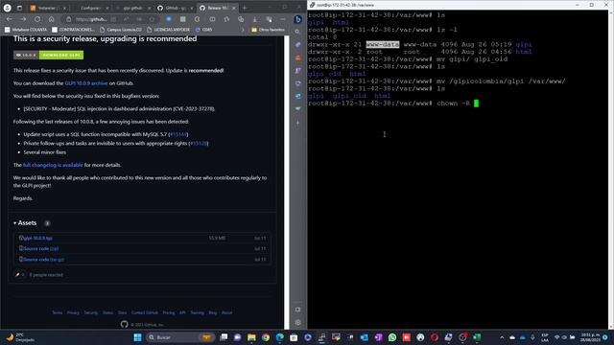Open the Edge profile avatar
Viewport: 614px width, 345px height.
7,8
